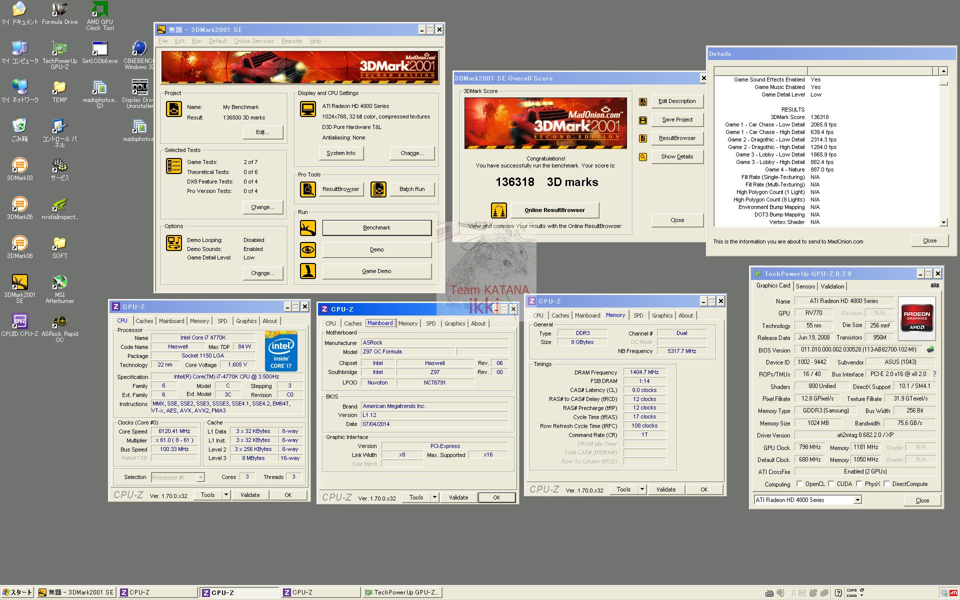This screenshot has height=600, width=960.
Task: Enable the DirectCompute checkbox in GPU-Z
Action: click(x=886, y=483)
